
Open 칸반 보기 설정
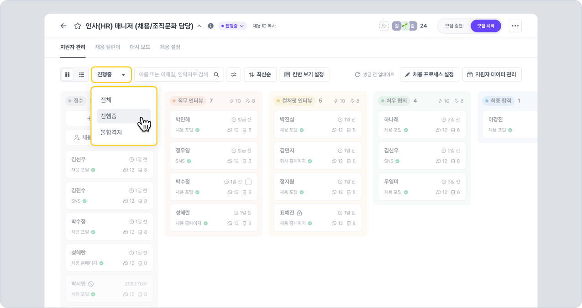click(304, 74)
